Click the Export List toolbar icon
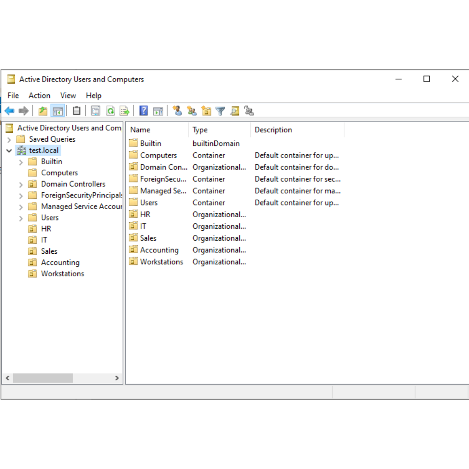This screenshot has width=469, height=469. pyautogui.click(x=125, y=111)
